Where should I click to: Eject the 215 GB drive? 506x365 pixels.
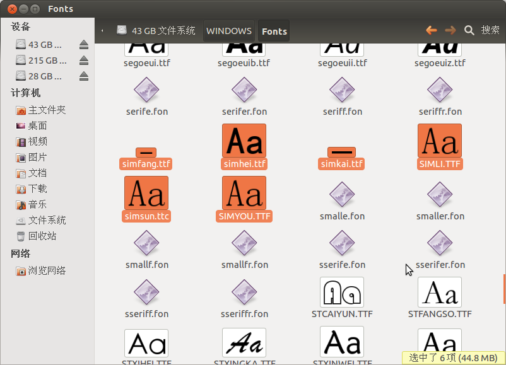pos(84,61)
